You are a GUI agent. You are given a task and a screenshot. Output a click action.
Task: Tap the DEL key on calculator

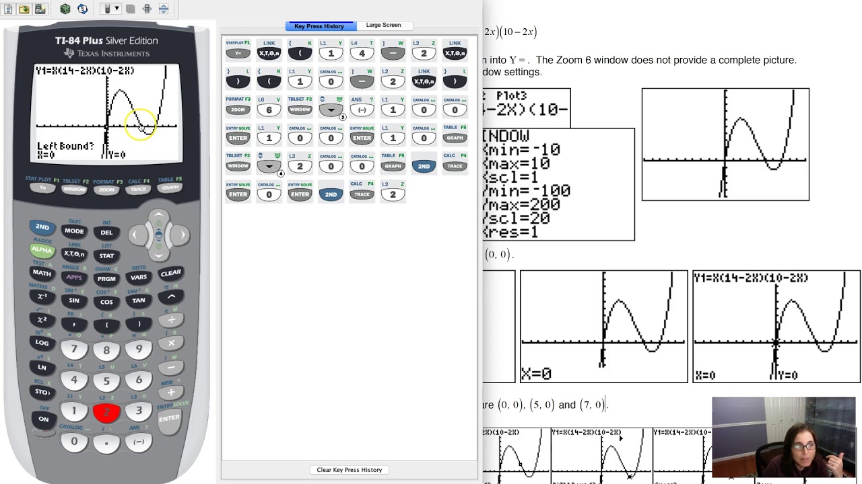[x=106, y=233]
